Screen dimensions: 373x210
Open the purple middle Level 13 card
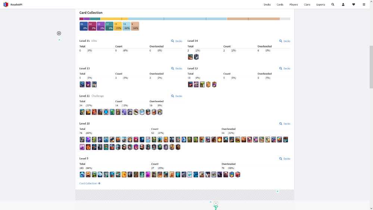[x=88, y=84]
